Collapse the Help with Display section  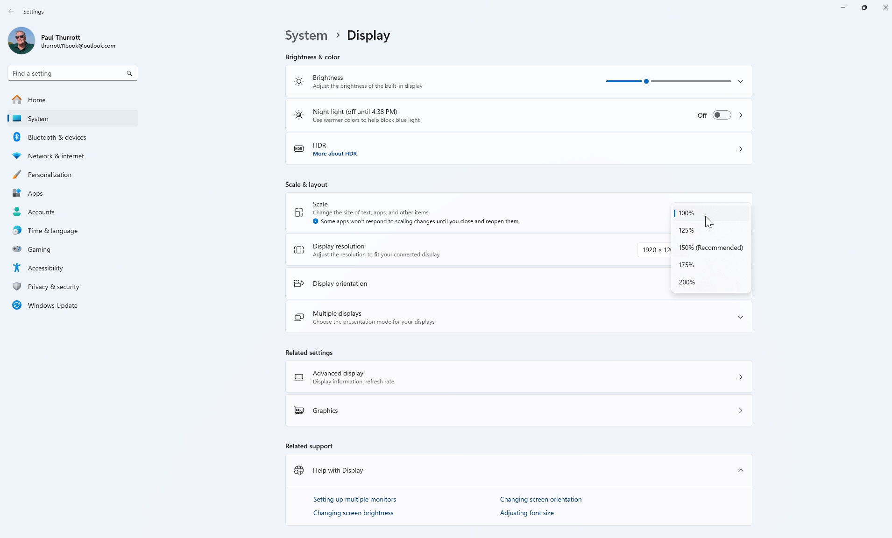pyautogui.click(x=741, y=470)
